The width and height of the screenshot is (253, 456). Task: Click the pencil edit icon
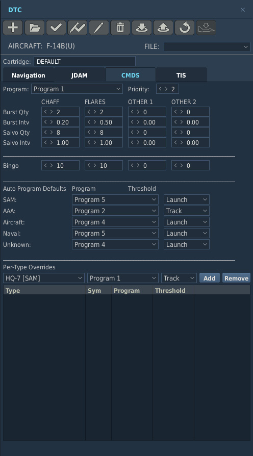tap(99, 28)
